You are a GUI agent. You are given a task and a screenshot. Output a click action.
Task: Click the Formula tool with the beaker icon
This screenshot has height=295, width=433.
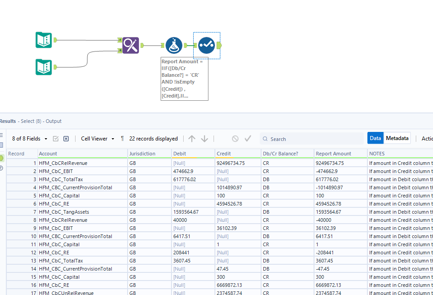[174, 45]
